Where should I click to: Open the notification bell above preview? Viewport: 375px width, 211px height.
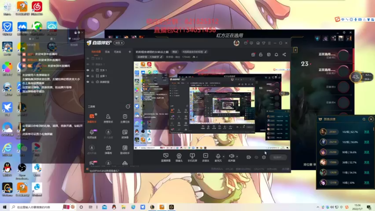[276, 54]
